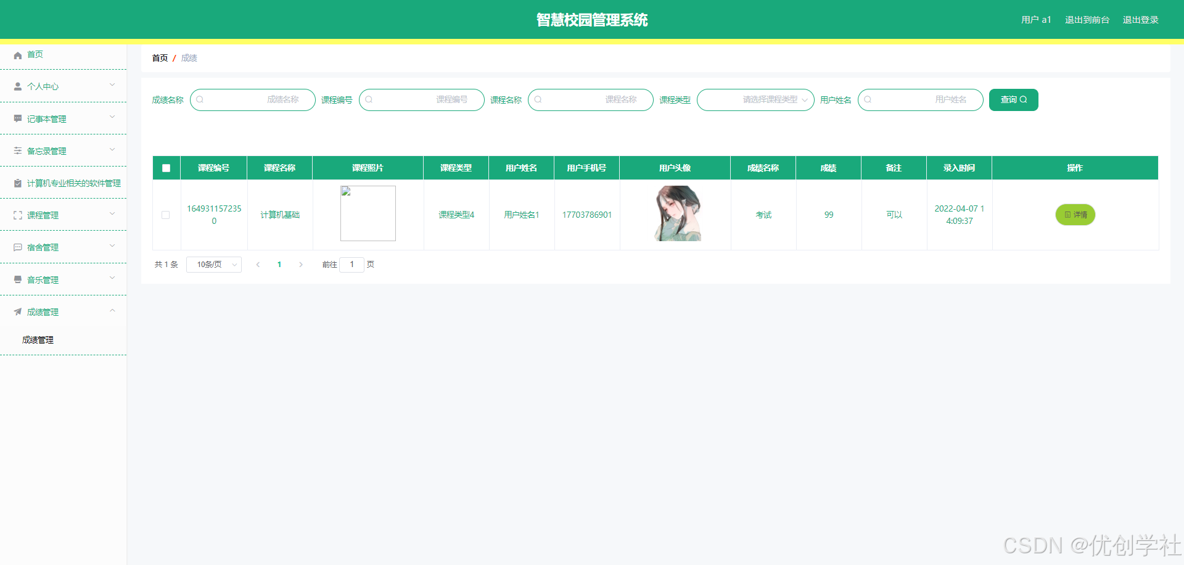Click the 详情 details button
The width and height of the screenshot is (1184, 565).
coord(1075,215)
